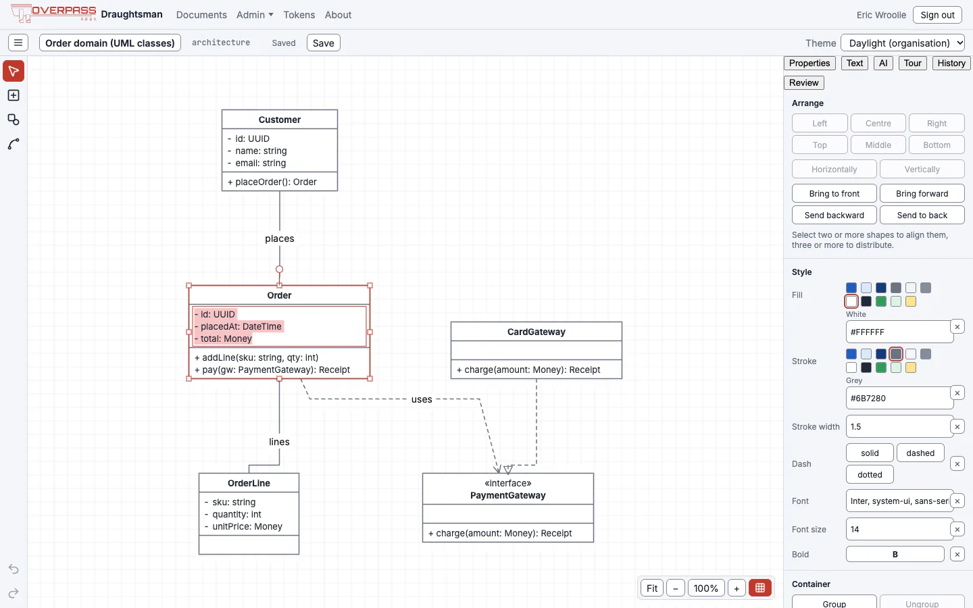
Task: Click the add shape plus-square tool
Action: coord(14,95)
